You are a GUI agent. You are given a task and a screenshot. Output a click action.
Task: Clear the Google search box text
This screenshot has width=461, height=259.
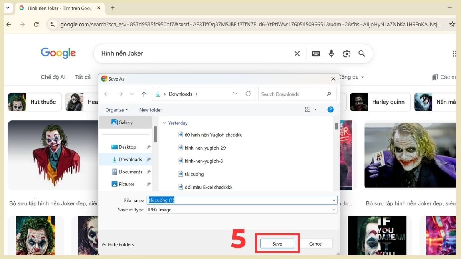coord(297,54)
